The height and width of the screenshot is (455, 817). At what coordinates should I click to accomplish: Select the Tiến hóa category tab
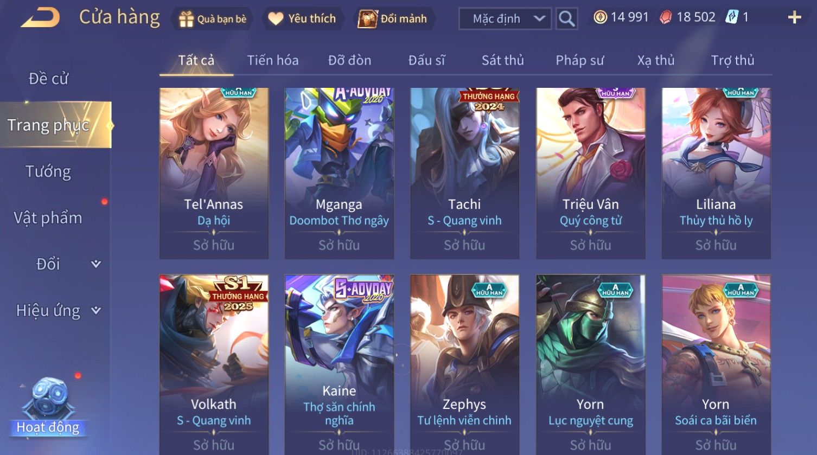(273, 60)
